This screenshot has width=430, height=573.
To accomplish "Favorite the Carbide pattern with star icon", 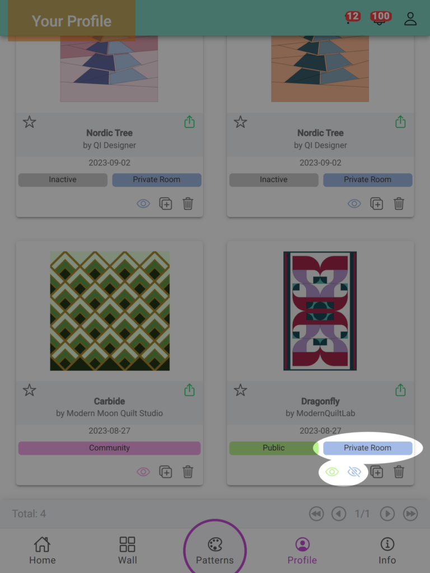I will click(x=29, y=390).
